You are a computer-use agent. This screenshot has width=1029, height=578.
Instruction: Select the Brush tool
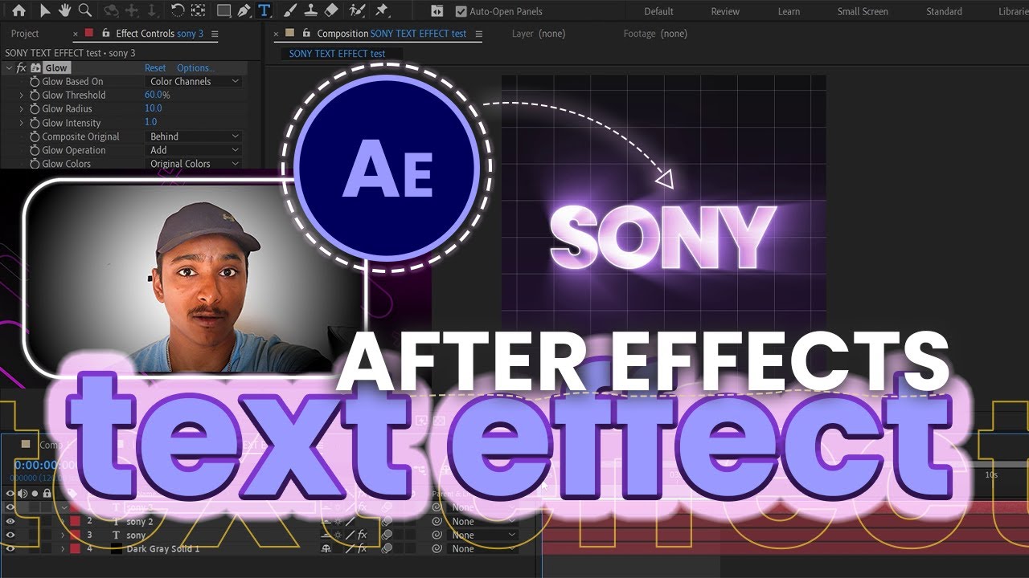pos(290,11)
